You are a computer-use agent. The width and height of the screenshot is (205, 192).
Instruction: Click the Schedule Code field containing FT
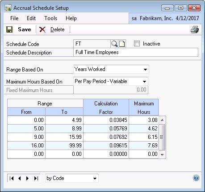tap(92, 44)
